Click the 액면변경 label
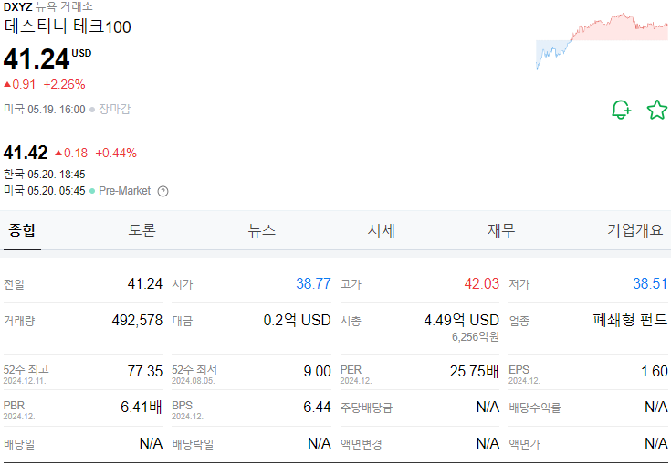Image resolution: width=671 pixels, height=466 pixels. 361,444
